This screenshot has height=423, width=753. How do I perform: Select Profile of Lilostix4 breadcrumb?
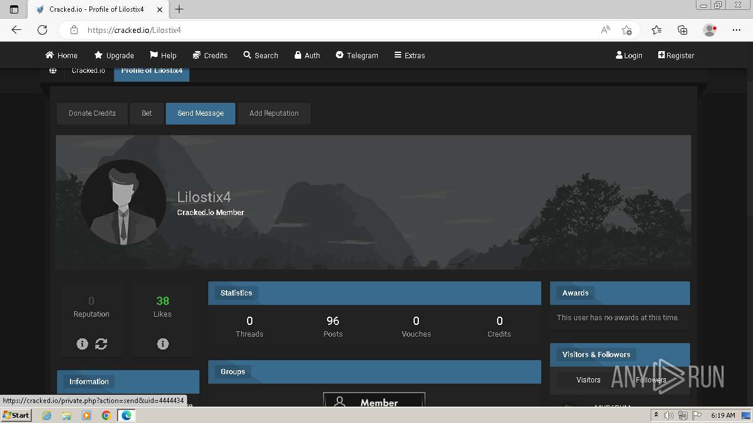coord(152,70)
